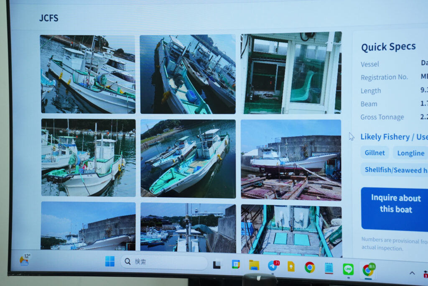Click the weather widget showing 12°
Viewport: 428px width, 286px height.
[x=25, y=260]
